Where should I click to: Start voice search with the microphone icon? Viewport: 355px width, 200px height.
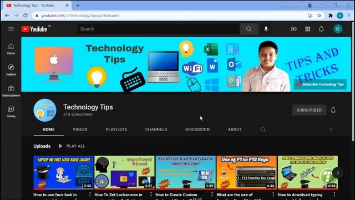266,29
